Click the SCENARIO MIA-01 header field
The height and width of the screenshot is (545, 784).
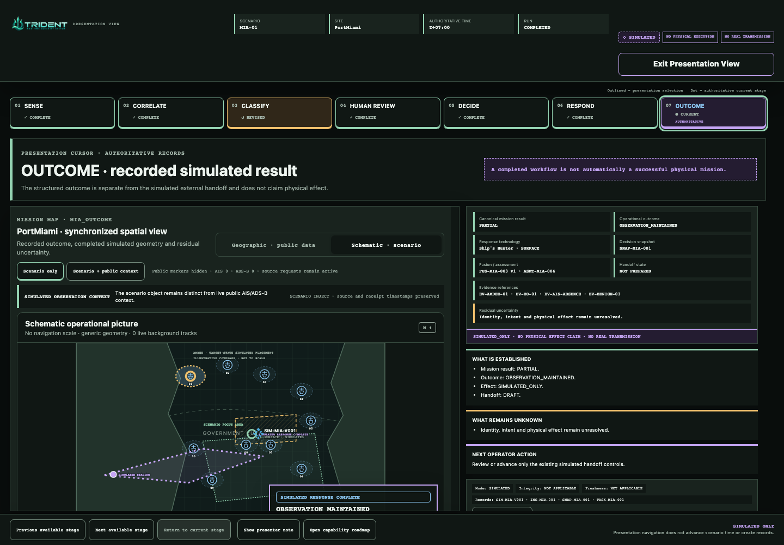tap(279, 24)
